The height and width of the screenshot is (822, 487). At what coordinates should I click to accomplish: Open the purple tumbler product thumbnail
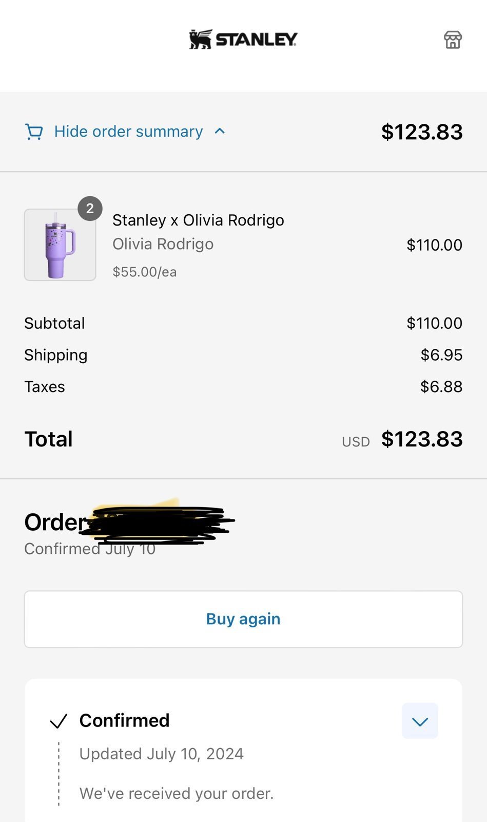click(x=60, y=245)
